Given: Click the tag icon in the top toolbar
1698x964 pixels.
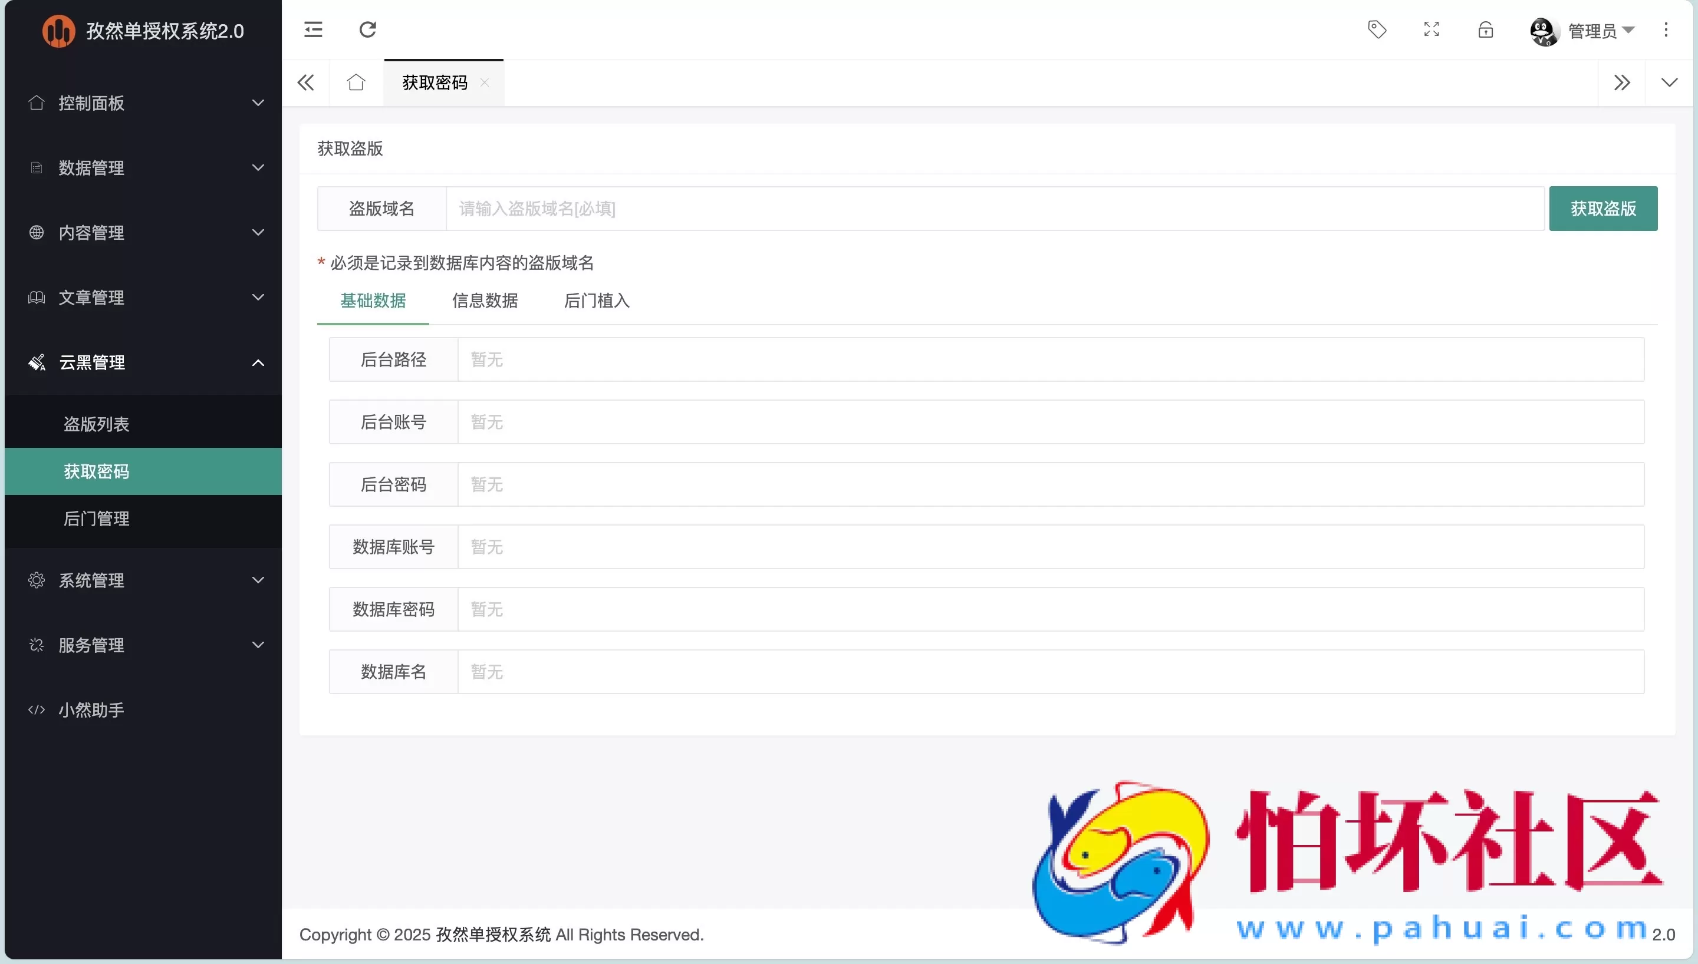Looking at the screenshot, I should (1377, 29).
